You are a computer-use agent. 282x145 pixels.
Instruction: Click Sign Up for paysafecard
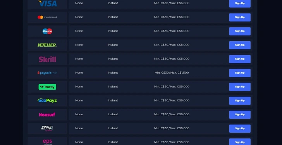(240, 73)
